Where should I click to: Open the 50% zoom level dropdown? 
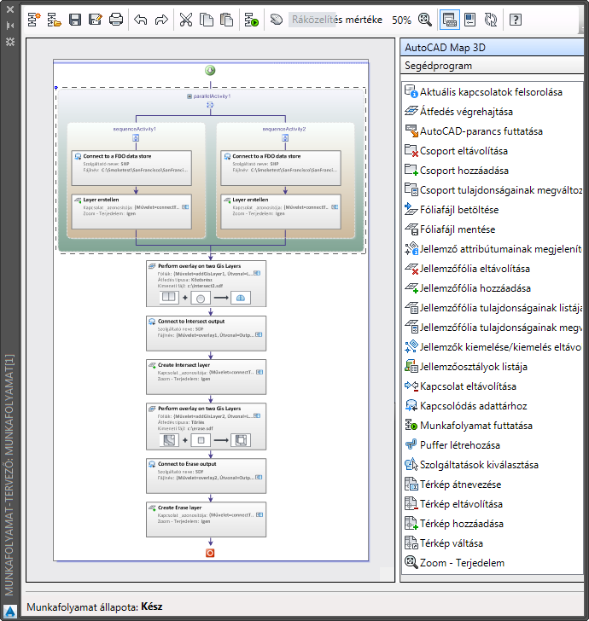click(x=401, y=20)
